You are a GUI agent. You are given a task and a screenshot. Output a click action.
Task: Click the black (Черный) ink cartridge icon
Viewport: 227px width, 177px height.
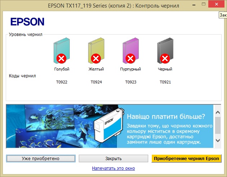[x=165, y=51]
